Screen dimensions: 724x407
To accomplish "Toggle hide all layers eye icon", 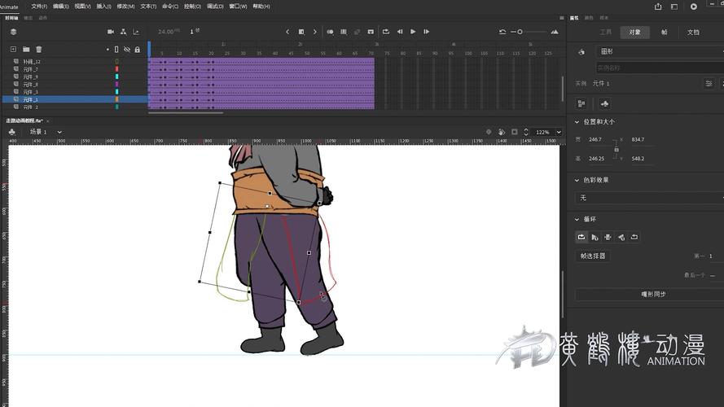I will click(x=127, y=50).
